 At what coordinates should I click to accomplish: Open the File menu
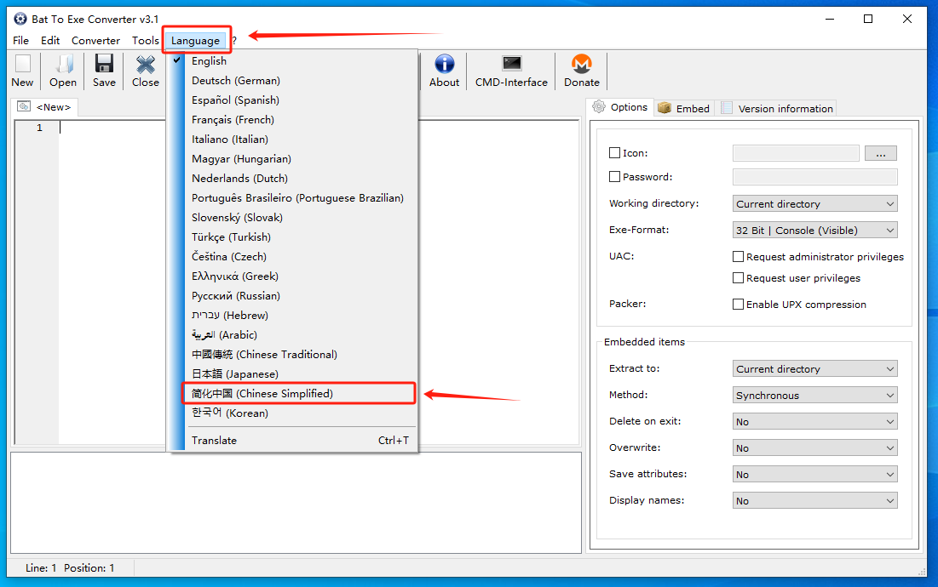tap(21, 41)
